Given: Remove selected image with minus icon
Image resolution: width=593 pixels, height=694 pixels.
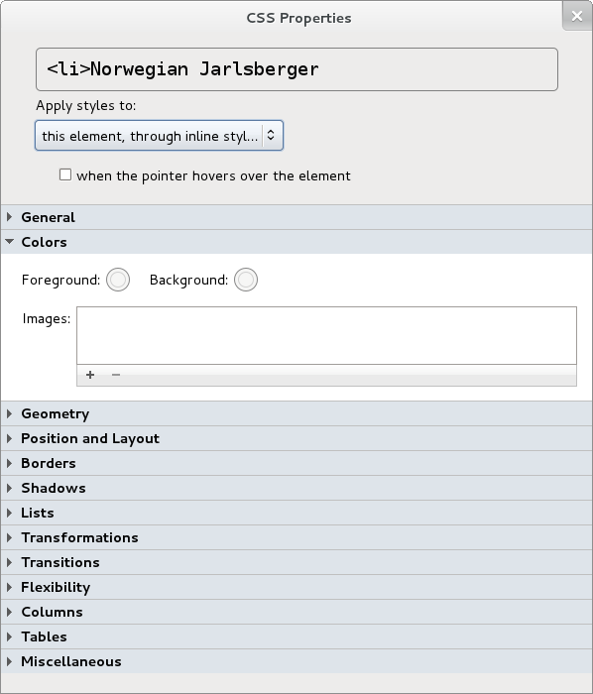Looking at the screenshot, I should 116,375.
